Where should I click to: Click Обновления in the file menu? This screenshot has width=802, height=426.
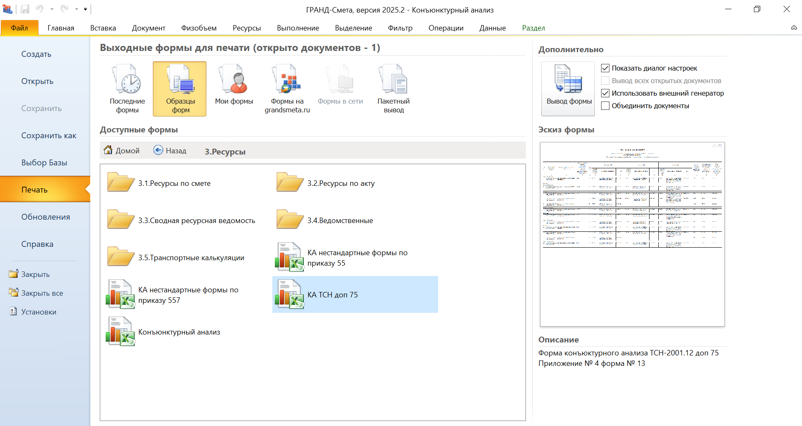tap(46, 217)
